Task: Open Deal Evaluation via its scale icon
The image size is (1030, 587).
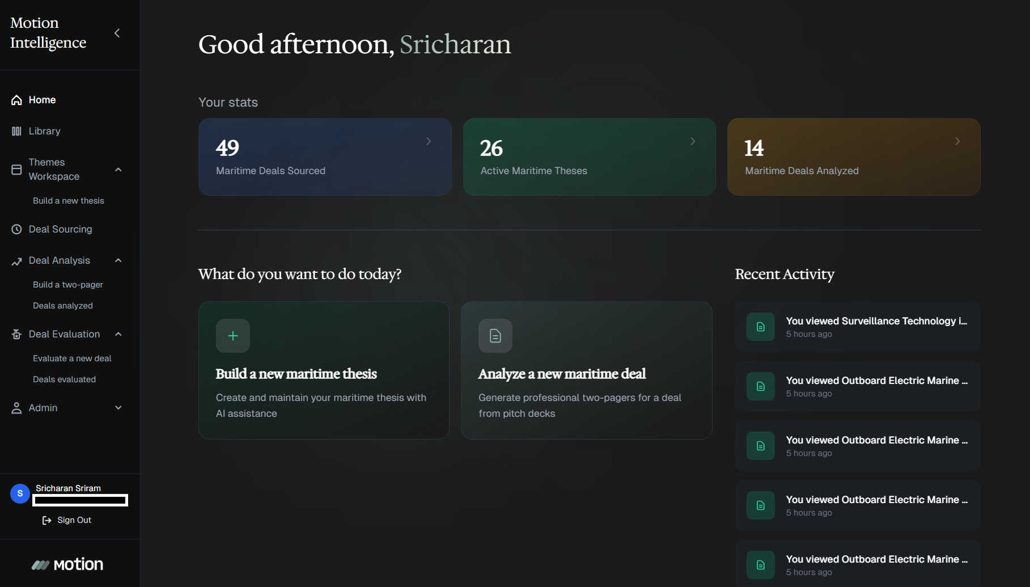Action: point(16,334)
